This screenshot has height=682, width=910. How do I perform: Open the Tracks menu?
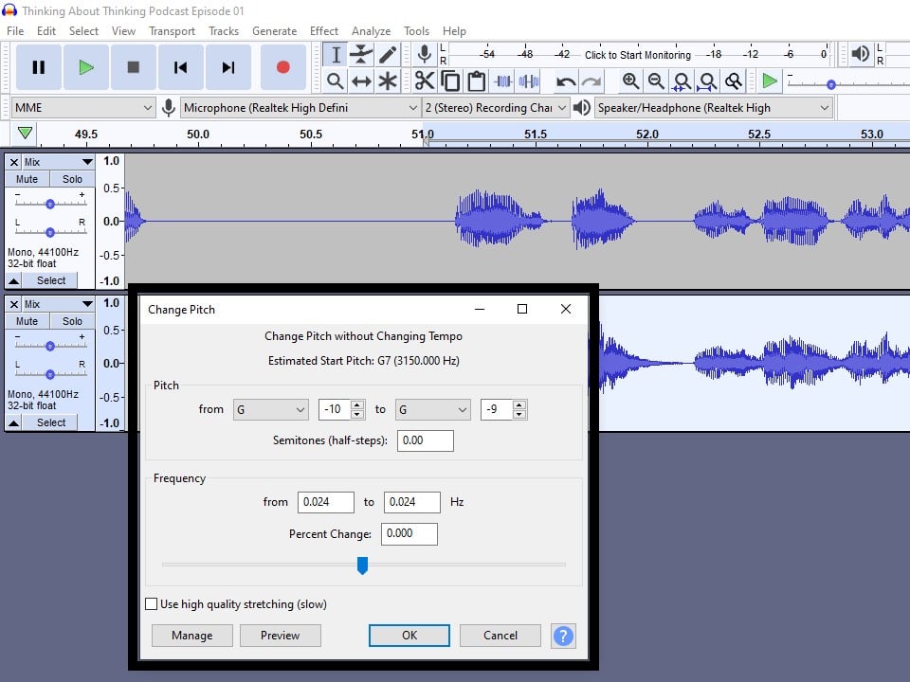224,31
